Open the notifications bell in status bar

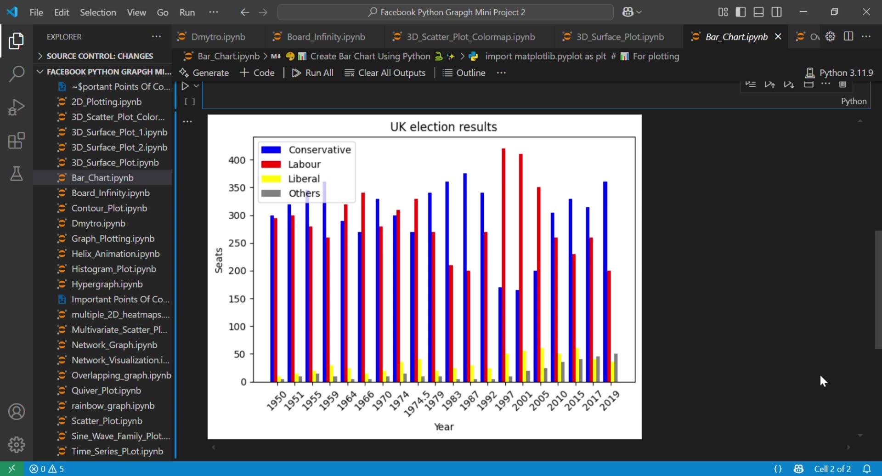pyautogui.click(x=867, y=469)
